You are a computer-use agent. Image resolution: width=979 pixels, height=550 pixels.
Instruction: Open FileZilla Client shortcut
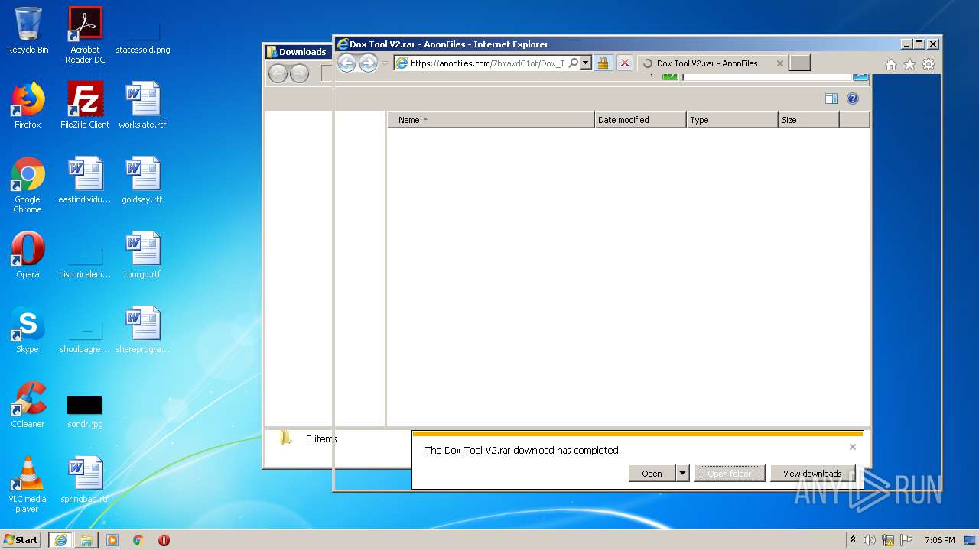click(x=85, y=105)
